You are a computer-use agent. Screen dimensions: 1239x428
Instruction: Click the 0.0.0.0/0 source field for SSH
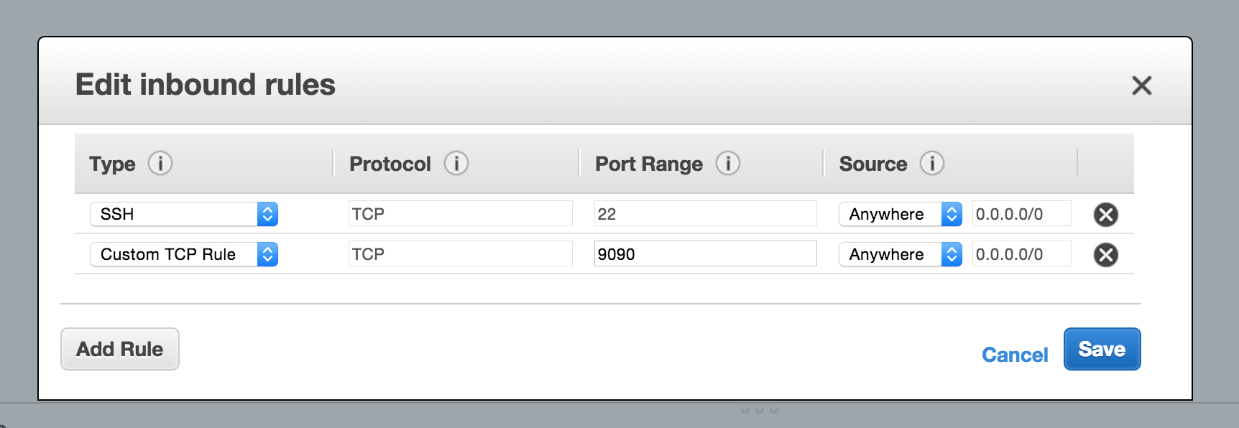(1021, 214)
